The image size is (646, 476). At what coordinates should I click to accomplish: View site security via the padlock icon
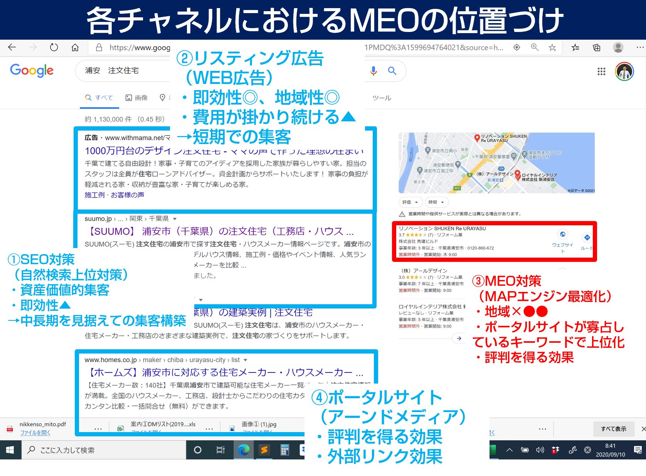click(x=99, y=47)
